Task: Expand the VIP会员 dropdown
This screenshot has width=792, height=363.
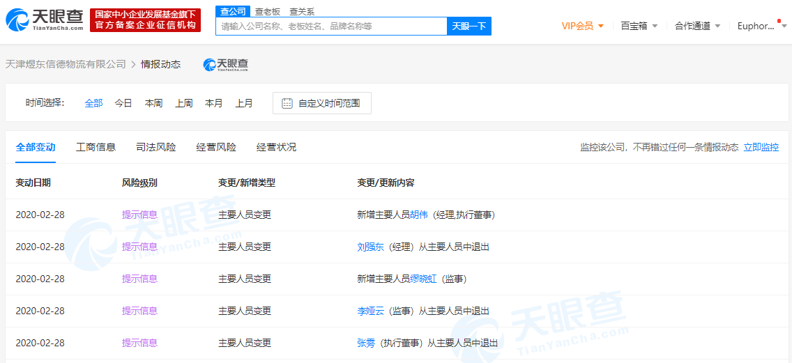Action: pos(582,26)
